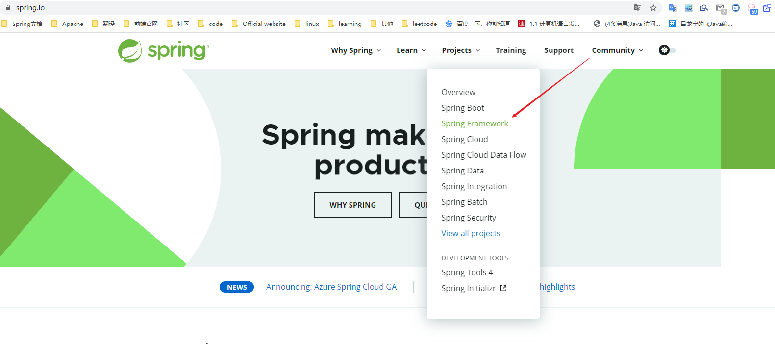Click the lock icon beside spring.io
Image resolution: width=775 pixels, height=344 pixels.
click(x=8, y=8)
